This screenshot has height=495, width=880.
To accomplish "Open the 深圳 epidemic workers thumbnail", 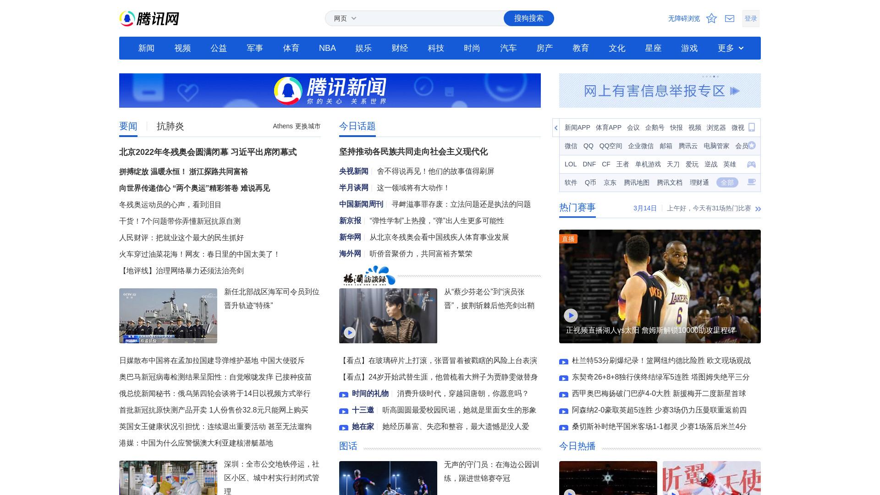I will coord(168,478).
